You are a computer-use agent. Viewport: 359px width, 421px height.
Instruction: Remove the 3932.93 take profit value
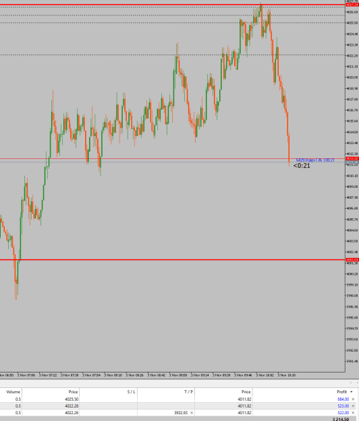point(192,413)
